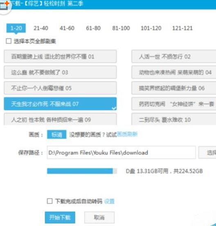Click the 保存路径 save path field

pyautogui.click(x=121, y=153)
